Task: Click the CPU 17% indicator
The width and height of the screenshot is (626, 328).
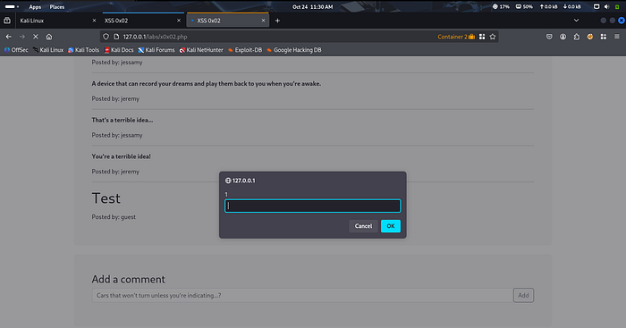Action: coord(501,7)
